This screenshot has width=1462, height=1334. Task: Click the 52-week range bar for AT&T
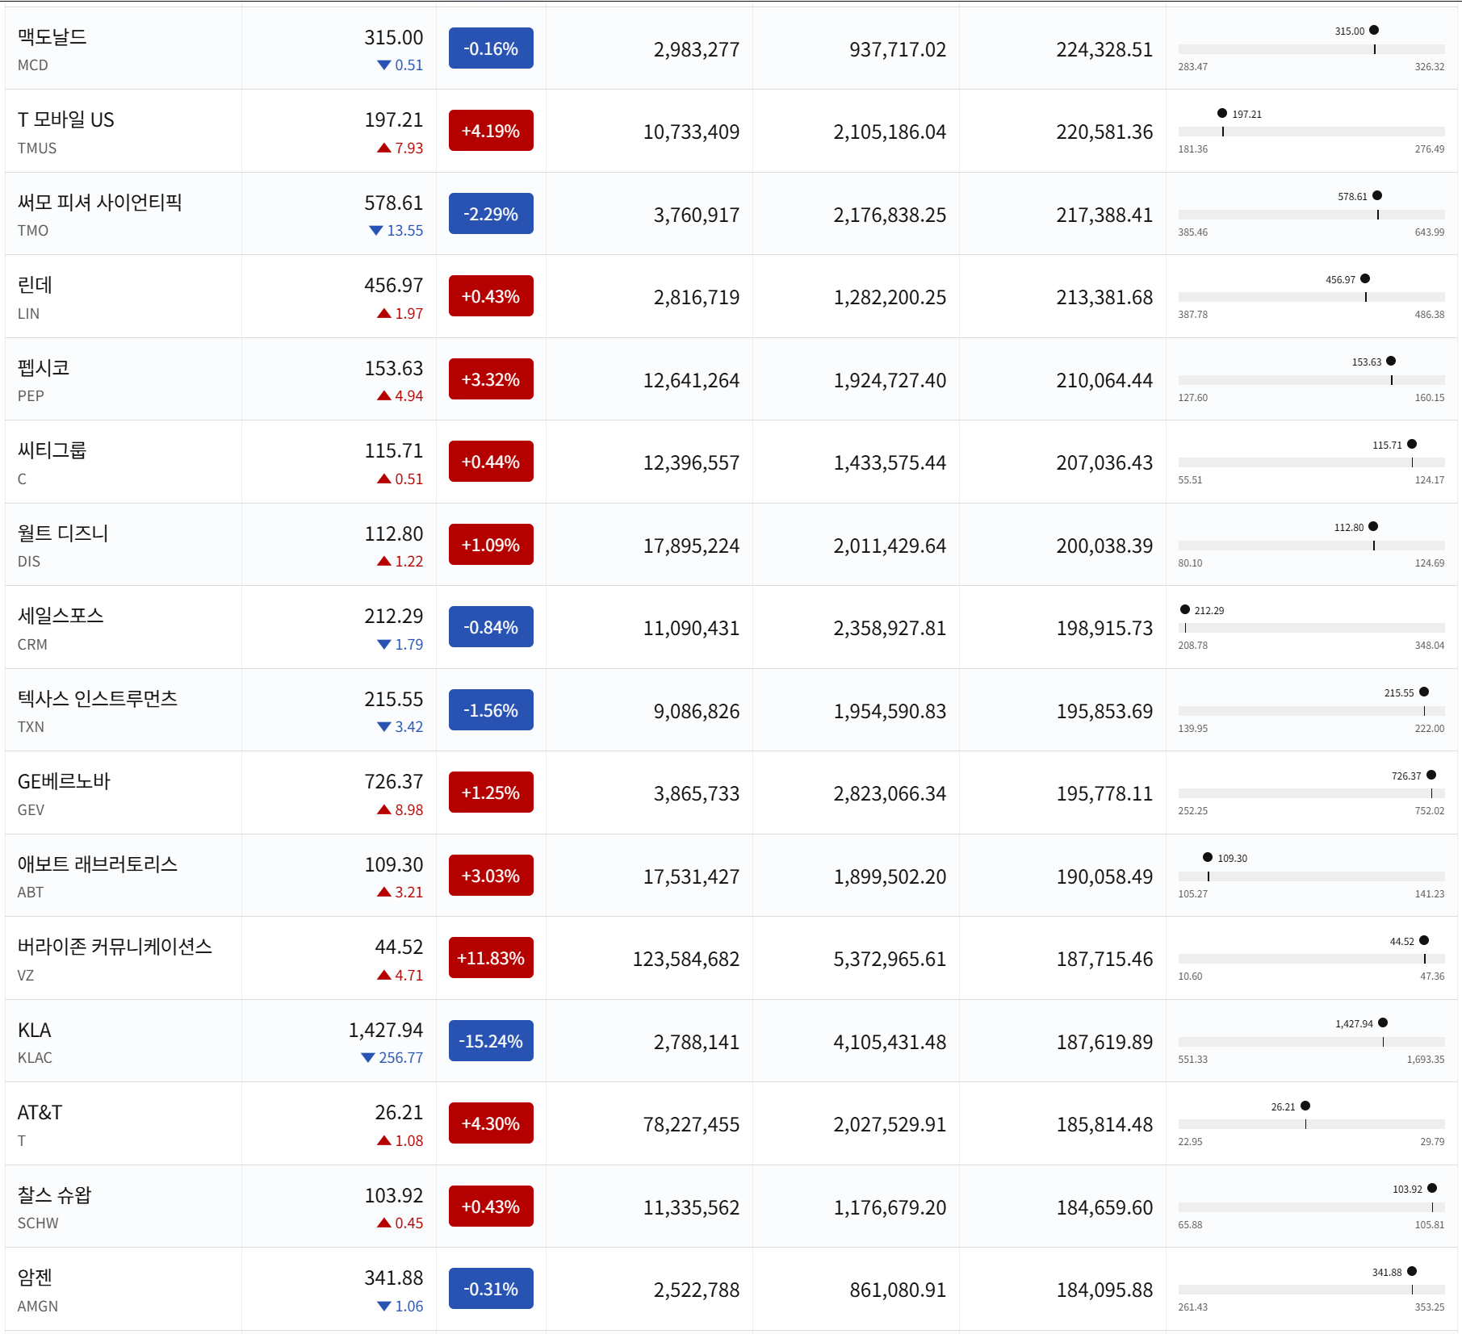[x=1311, y=1124]
